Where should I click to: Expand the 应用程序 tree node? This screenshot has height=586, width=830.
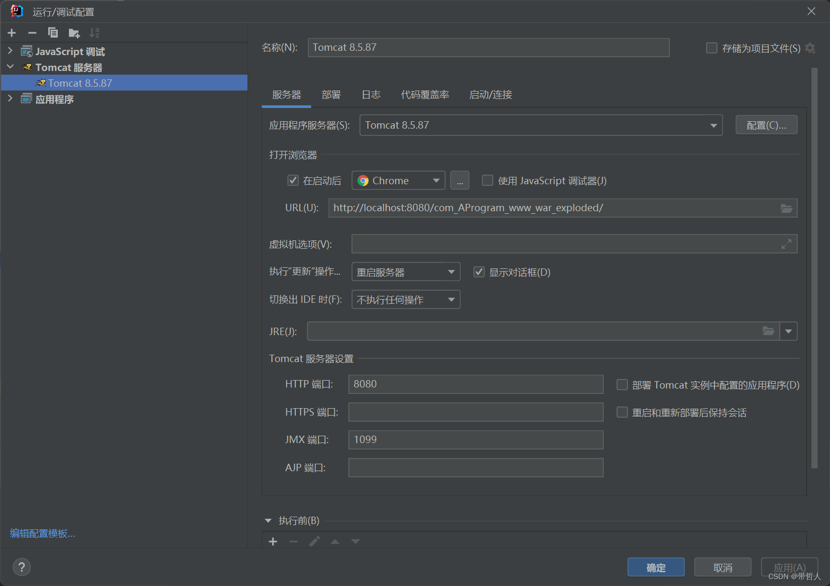(x=10, y=98)
